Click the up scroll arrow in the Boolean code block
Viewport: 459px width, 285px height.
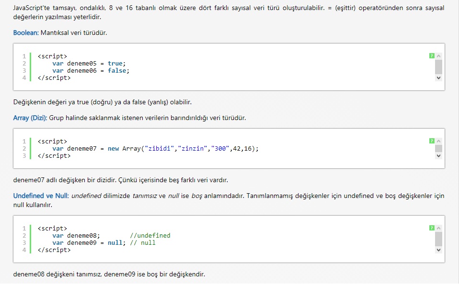click(x=438, y=56)
